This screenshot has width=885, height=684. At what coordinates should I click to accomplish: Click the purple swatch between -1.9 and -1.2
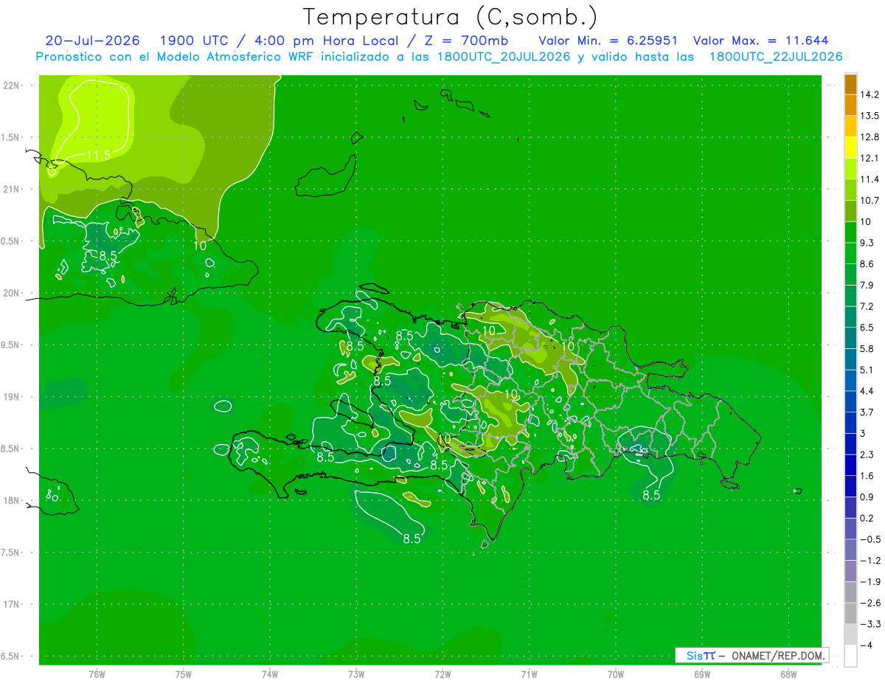point(850,570)
